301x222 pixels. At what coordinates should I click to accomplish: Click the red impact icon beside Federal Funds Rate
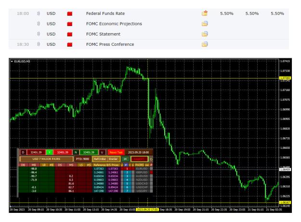(x=70, y=13)
